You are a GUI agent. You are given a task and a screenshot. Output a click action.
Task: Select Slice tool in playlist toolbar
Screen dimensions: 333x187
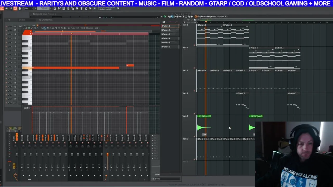click(183, 16)
